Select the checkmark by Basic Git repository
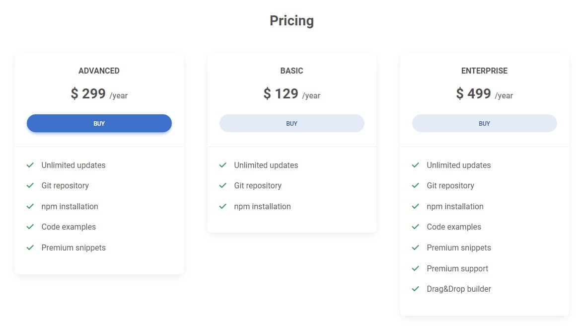Image resolution: width=581 pixels, height=328 pixels. tap(223, 185)
